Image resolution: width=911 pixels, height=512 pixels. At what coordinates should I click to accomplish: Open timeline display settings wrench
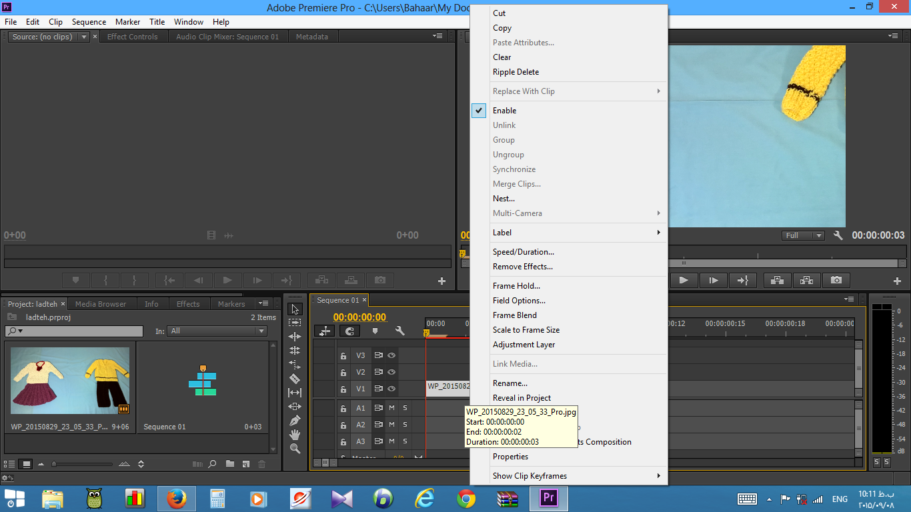pyautogui.click(x=399, y=331)
